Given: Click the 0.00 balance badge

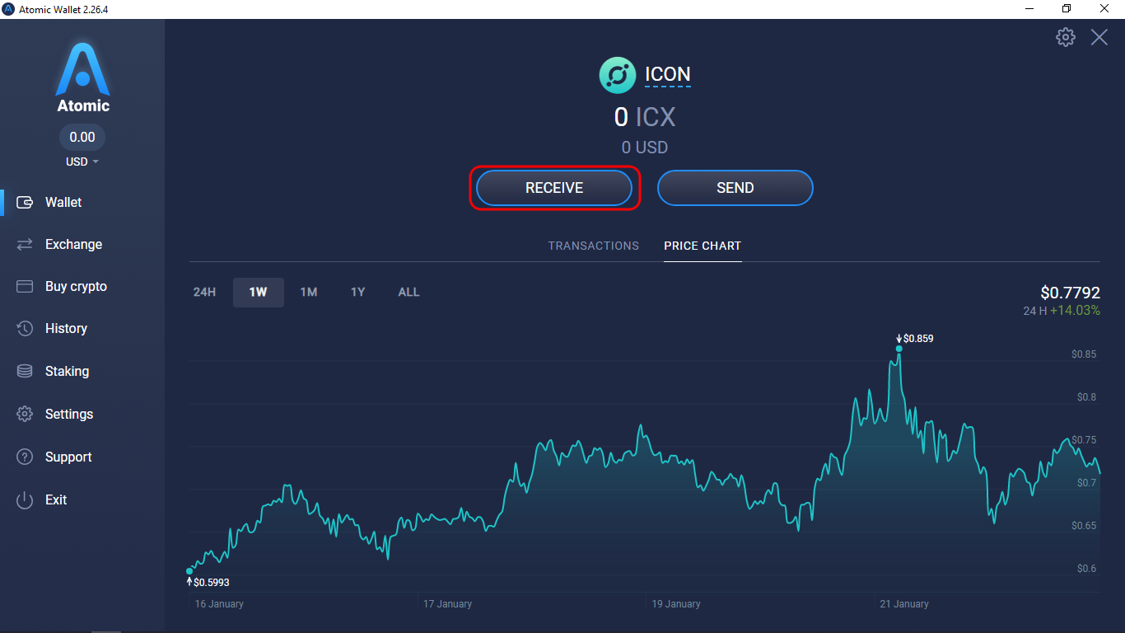Looking at the screenshot, I should coord(82,137).
